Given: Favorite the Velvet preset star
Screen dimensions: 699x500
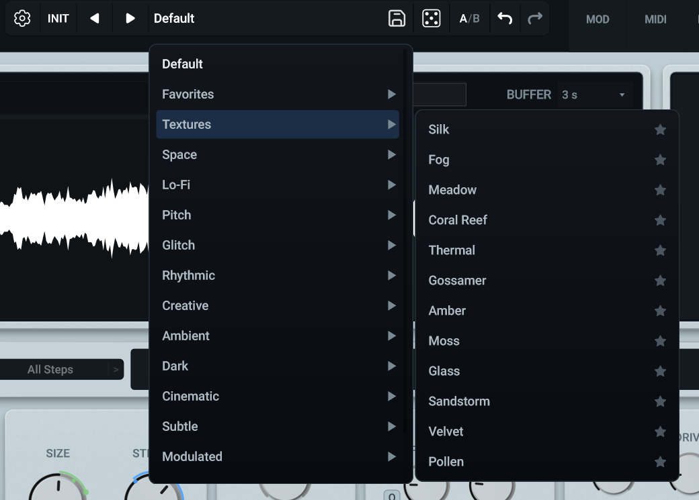Looking at the screenshot, I should pos(660,432).
